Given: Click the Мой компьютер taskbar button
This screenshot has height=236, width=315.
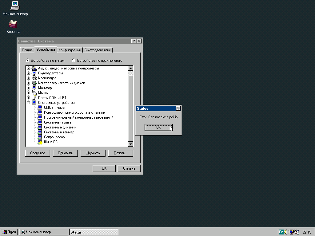Looking at the screenshot, I should point(44,232).
